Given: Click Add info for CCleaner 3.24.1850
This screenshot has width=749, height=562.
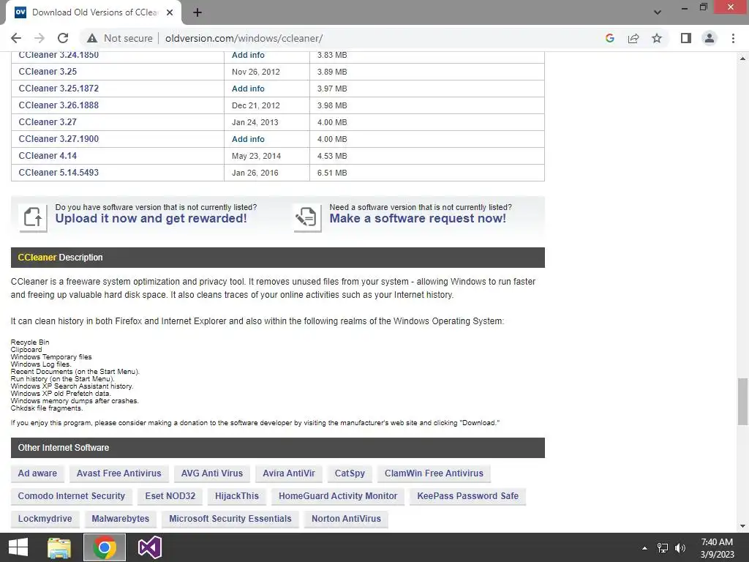Looking at the screenshot, I should [x=248, y=55].
